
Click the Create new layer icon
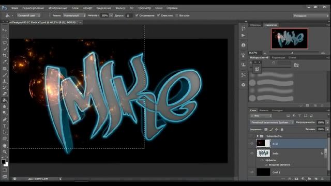pyautogui.click(x=316, y=179)
